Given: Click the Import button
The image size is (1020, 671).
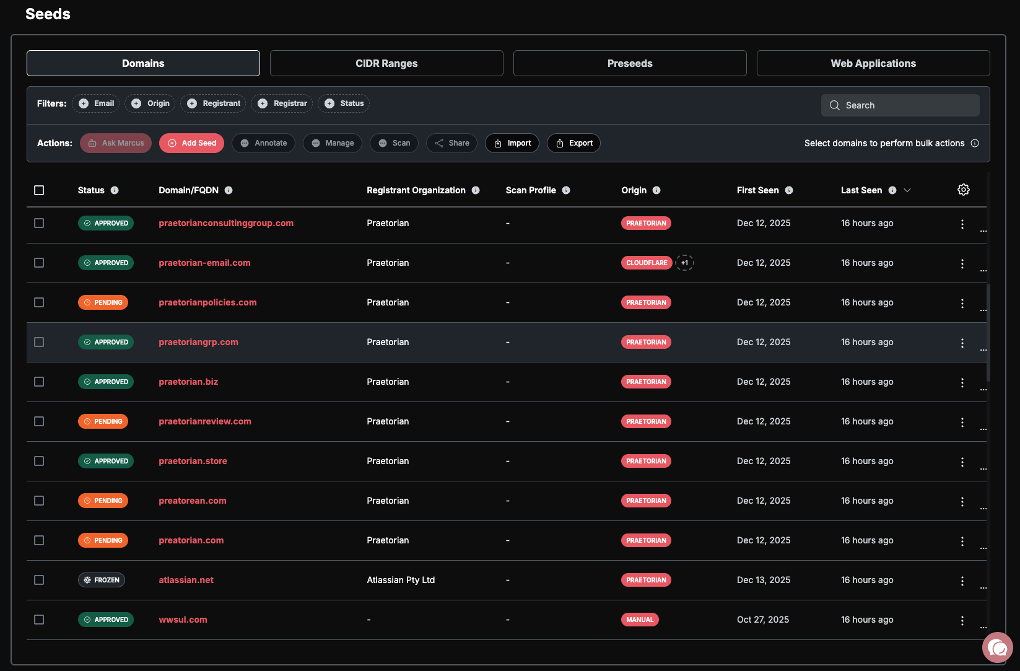Looking at the screenshot, I should tap(512, 143).
